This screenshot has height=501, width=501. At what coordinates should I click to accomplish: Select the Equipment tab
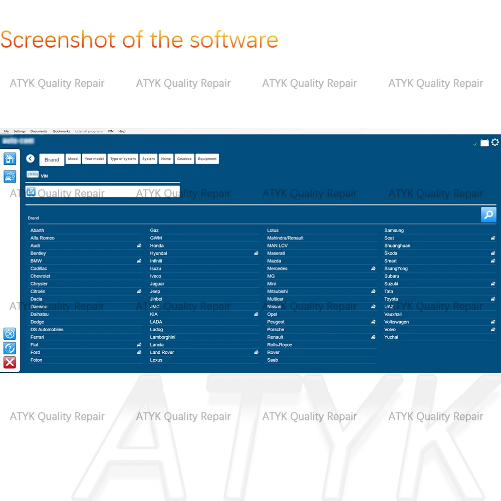click(207, 159)
